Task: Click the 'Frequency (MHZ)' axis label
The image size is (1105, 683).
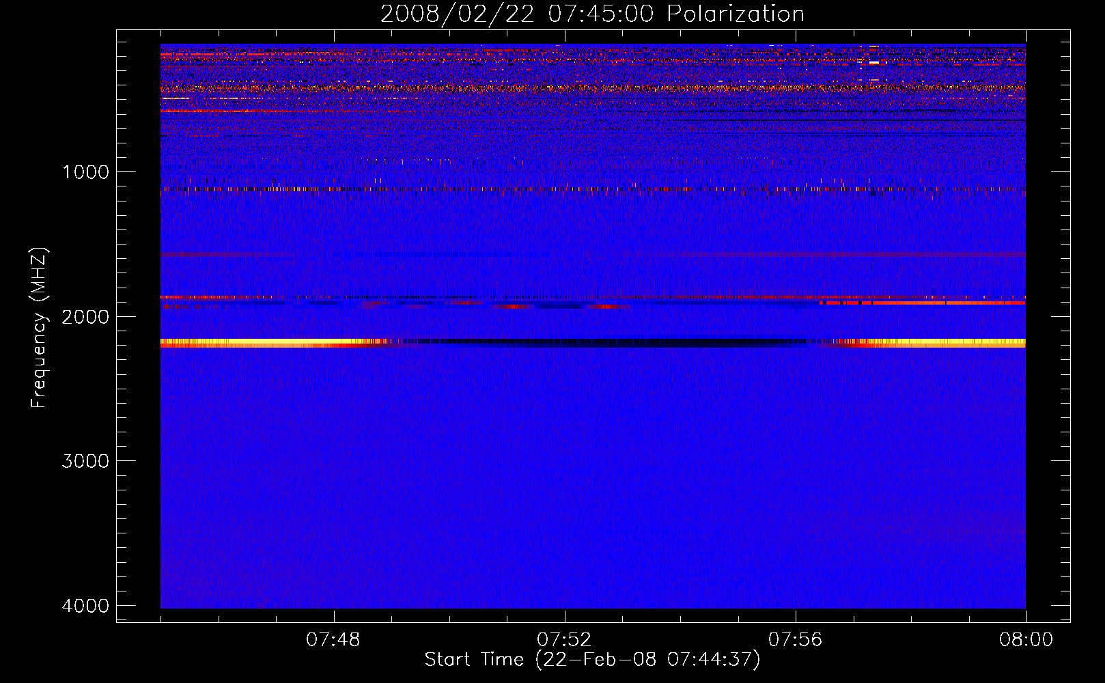Action: point(39,328)
